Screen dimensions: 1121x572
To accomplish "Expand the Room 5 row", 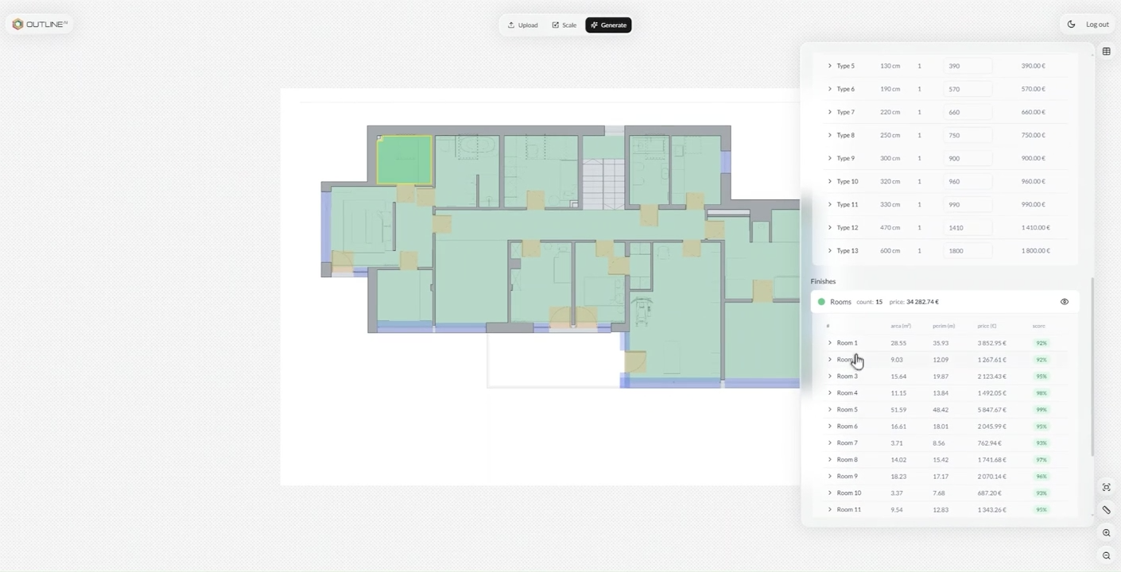I will click(x=829, y=410).
